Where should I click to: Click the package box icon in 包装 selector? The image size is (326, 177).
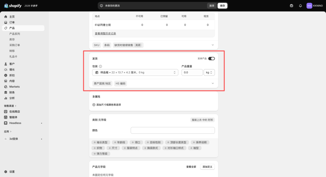point(97,72)
